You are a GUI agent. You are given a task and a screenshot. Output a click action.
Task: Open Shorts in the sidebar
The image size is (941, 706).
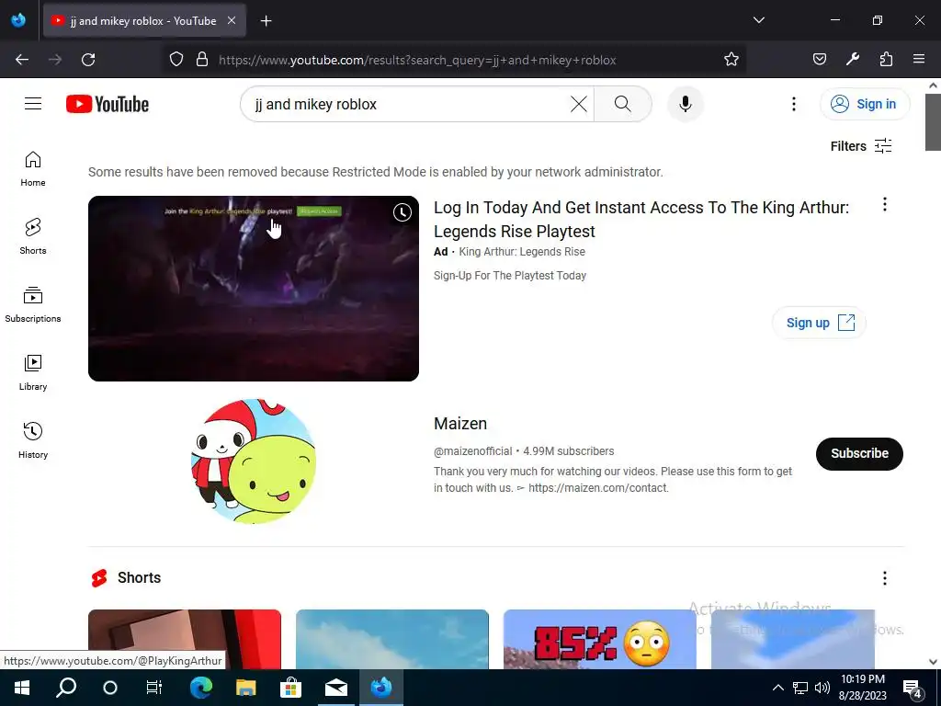tap(33, 236)
